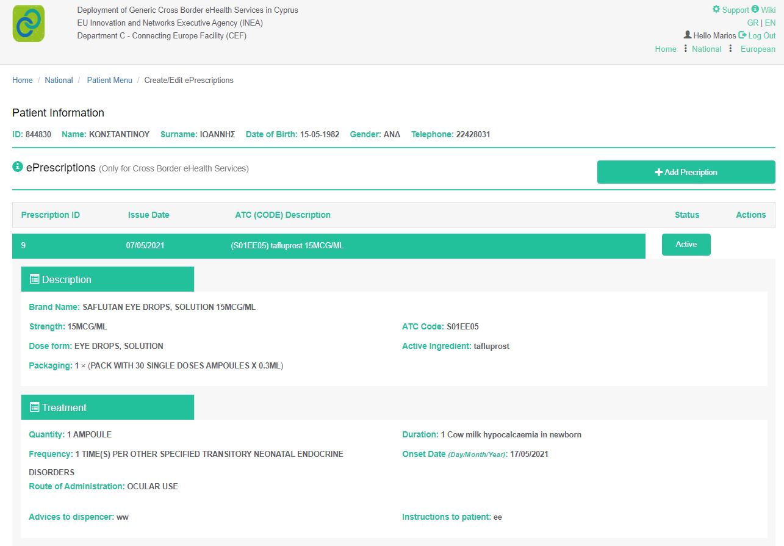Switch language to English (EN)
This screenshot has width=784, height=546.
(x=770, y=23)
